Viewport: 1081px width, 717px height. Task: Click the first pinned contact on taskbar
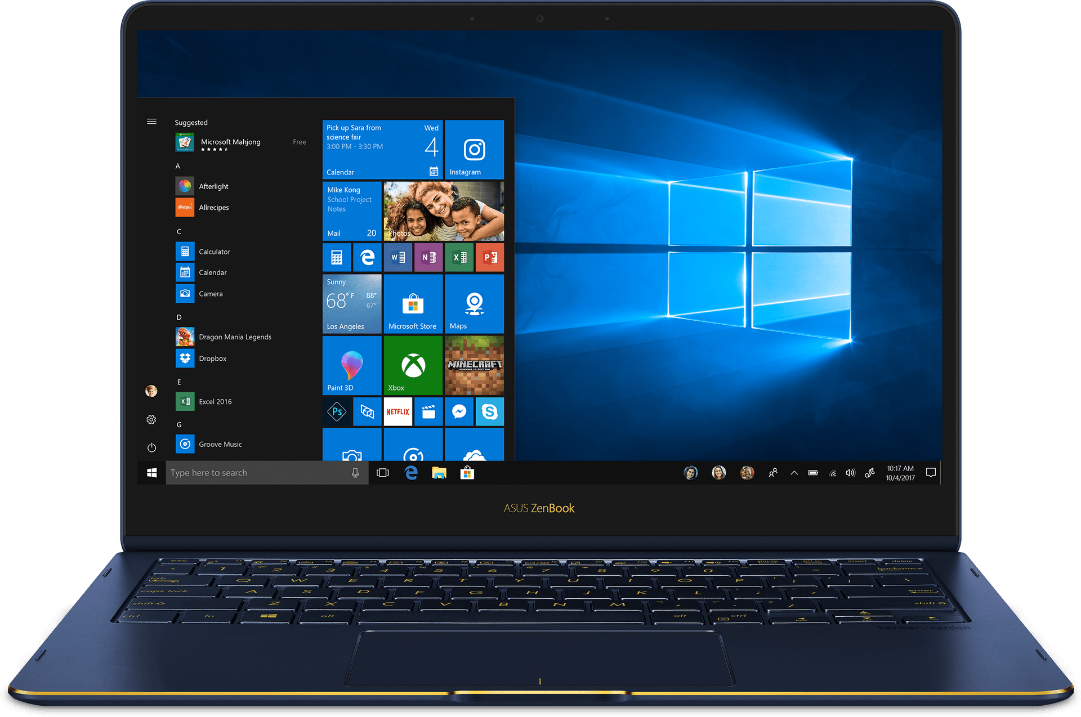pos(691,473)
